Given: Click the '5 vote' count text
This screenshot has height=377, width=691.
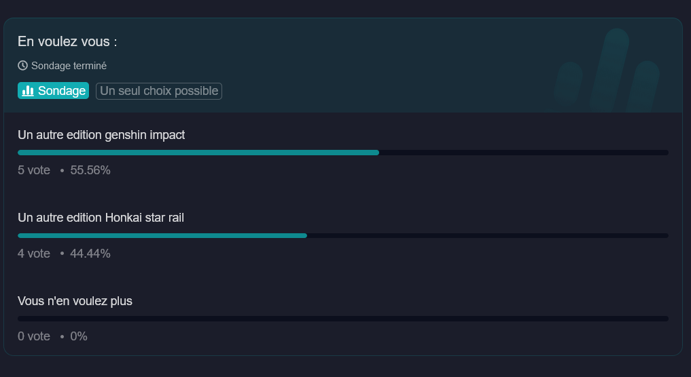Looking at the screenshot, I should click(x=34, y=170).
